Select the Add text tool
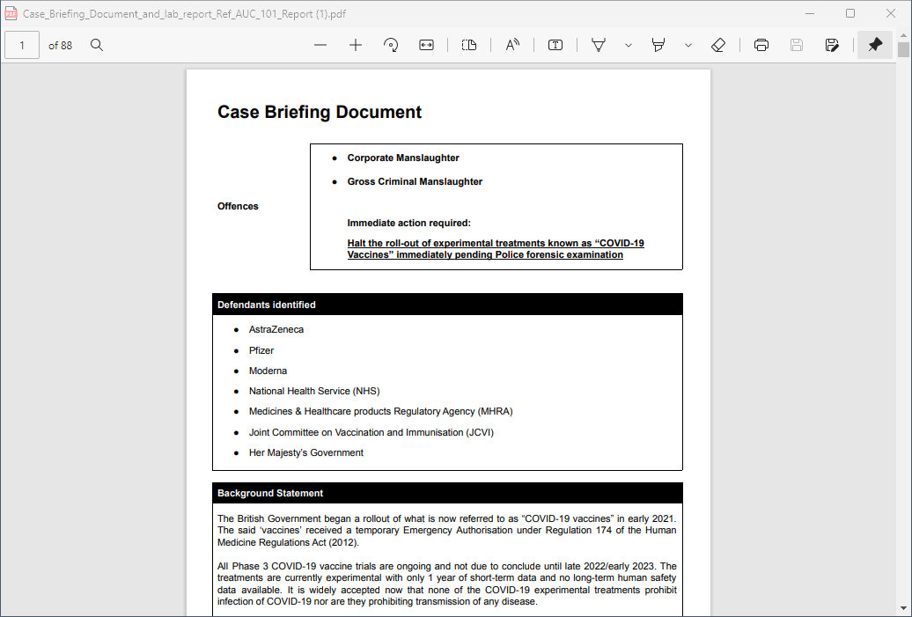 [x=555, y=46]
